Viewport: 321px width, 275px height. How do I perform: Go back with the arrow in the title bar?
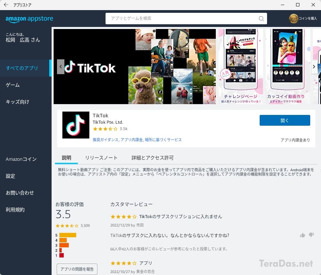(x=6, y=5)
